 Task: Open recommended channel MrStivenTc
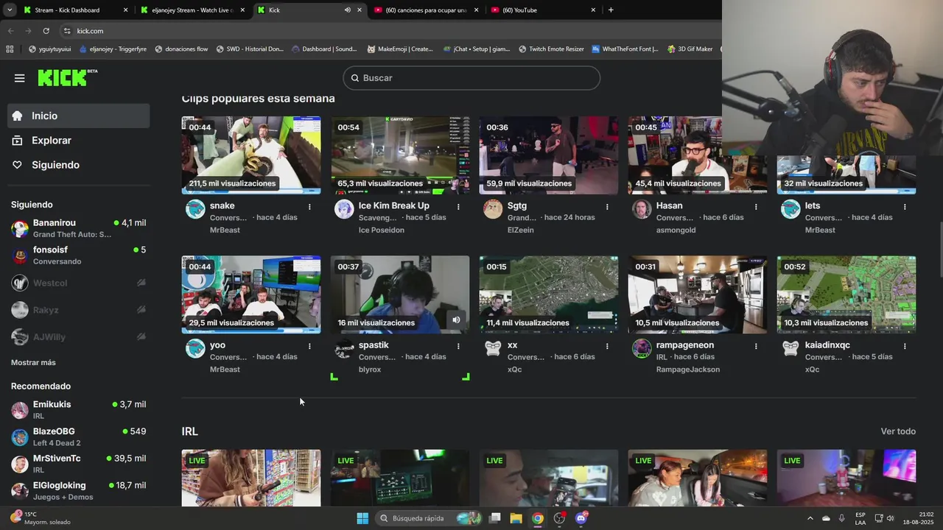(x=79, y=464)
